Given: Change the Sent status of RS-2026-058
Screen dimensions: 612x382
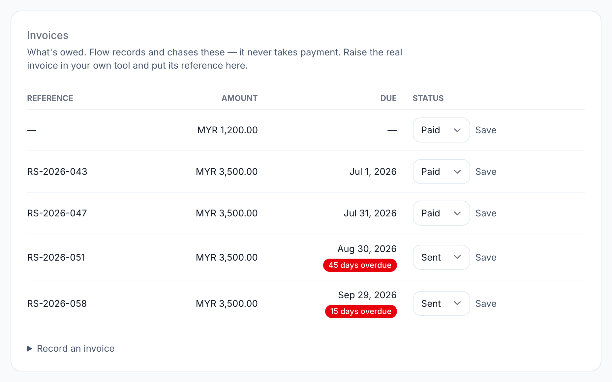Looking at the screenshot, I should point(441,303).
